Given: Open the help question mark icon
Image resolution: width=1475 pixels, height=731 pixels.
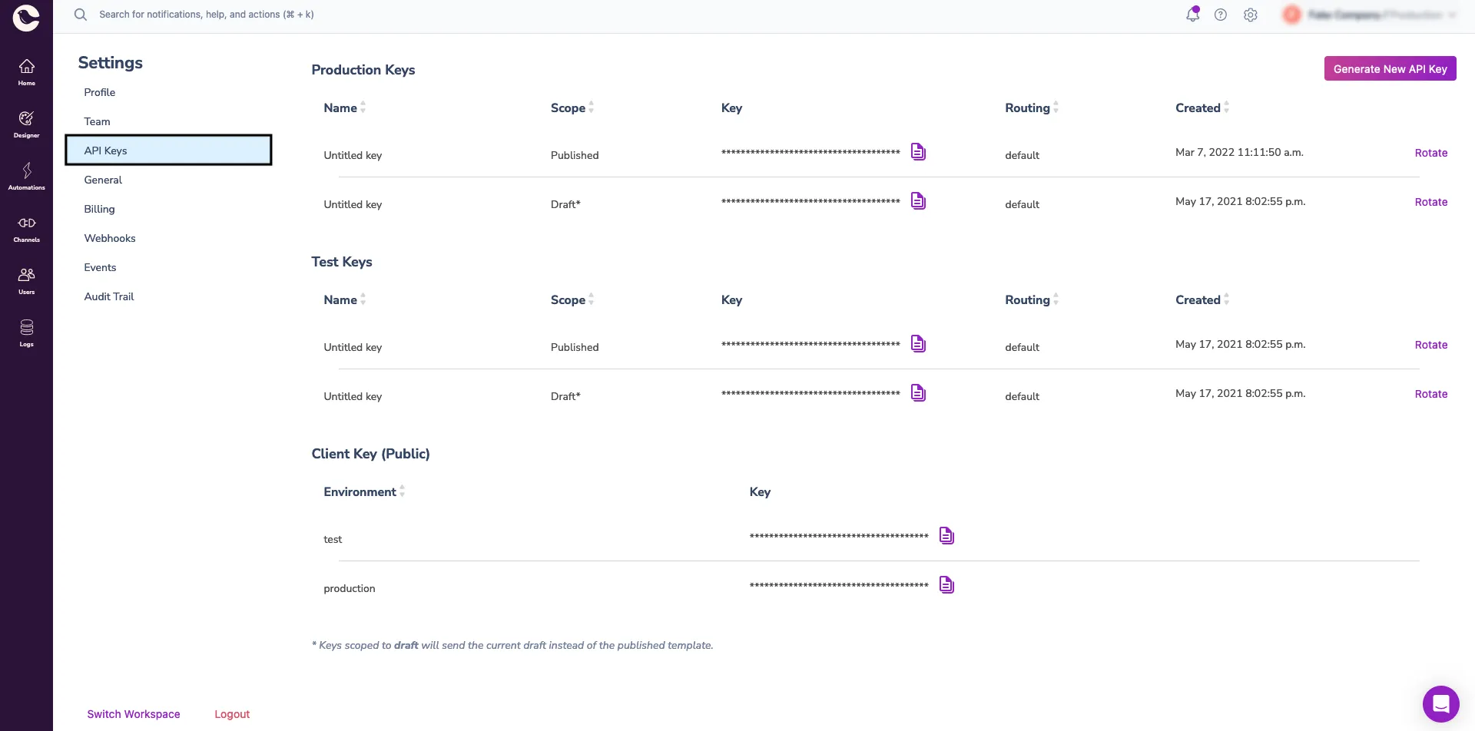Looking at the screenshot, I should tap(1221, 15).
